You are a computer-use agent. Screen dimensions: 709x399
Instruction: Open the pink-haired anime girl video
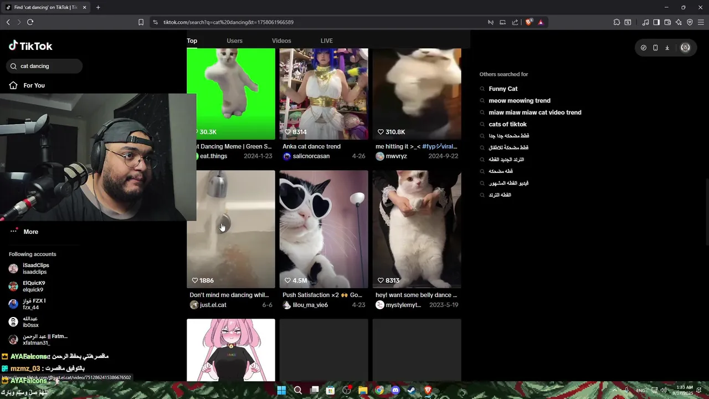(231, 350)
